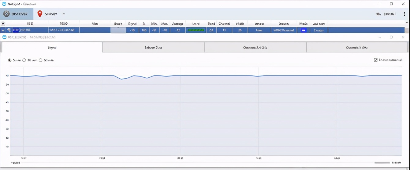Click the Export button
Image resolution: width=410 pixels, height=170 pixels.
coord(386,14)
